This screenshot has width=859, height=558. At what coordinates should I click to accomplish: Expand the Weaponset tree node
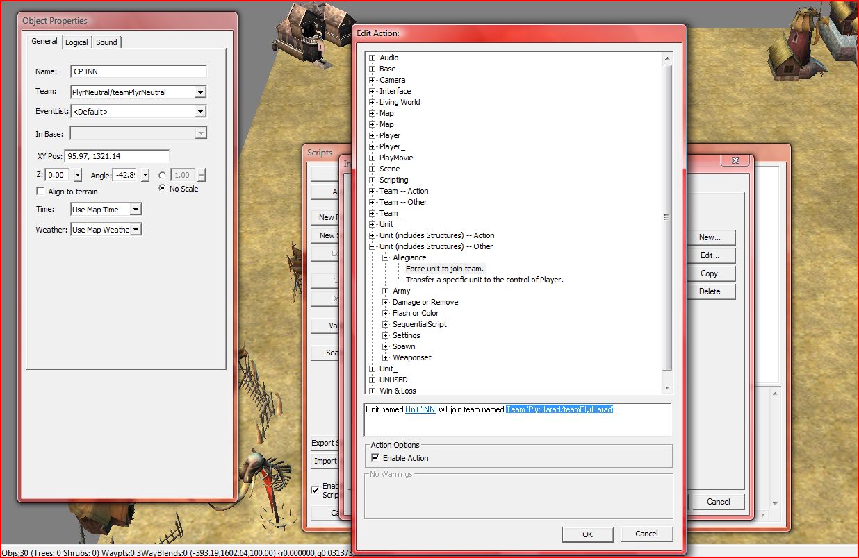(x=386, y=357)
